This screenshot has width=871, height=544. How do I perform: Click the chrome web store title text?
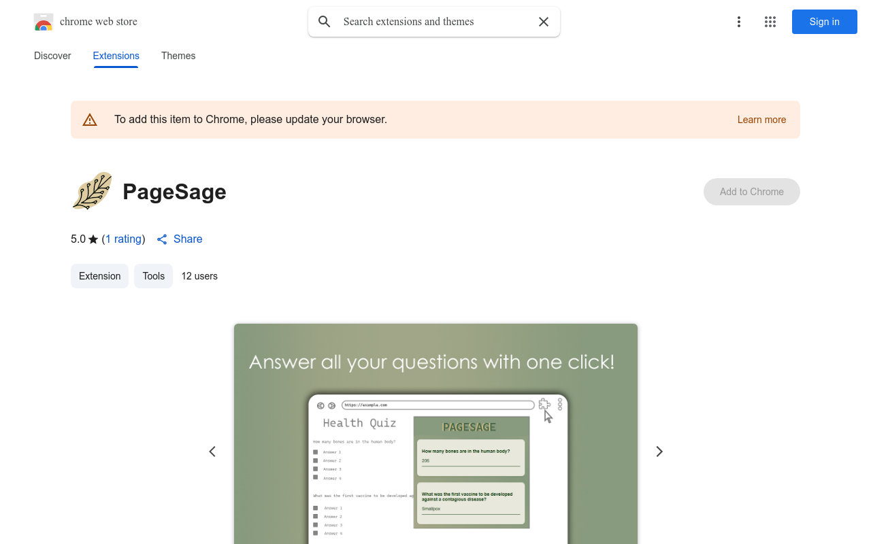click(99, 22)
